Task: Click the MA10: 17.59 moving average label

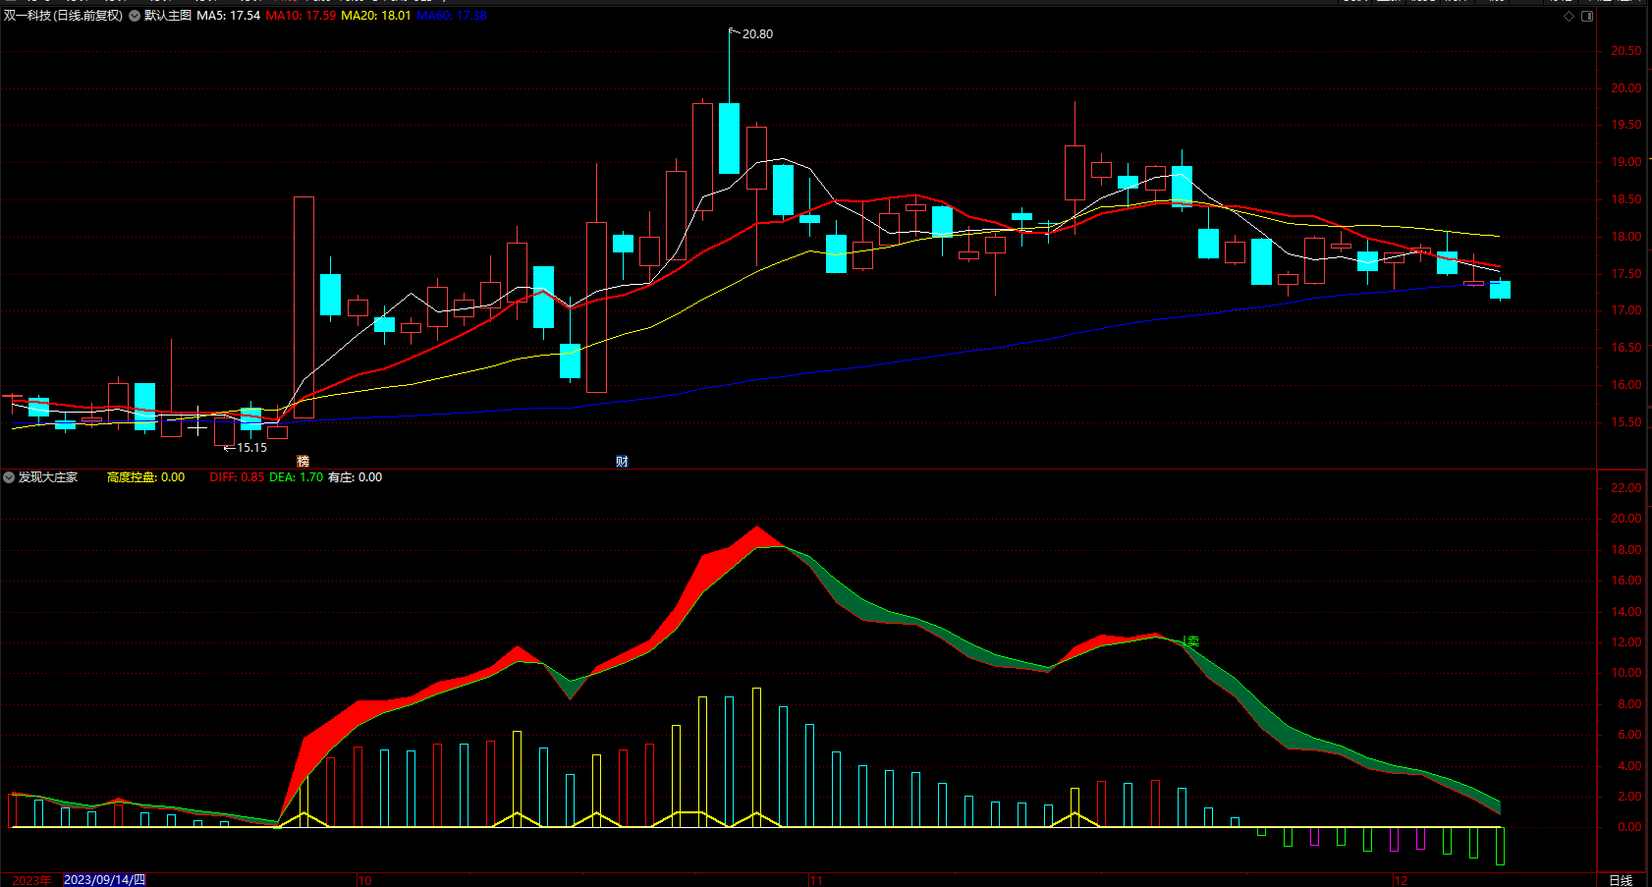Action: [x=301, y=16]
